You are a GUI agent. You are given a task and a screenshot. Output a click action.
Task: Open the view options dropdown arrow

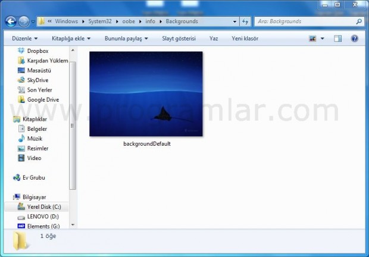(323, 39)
